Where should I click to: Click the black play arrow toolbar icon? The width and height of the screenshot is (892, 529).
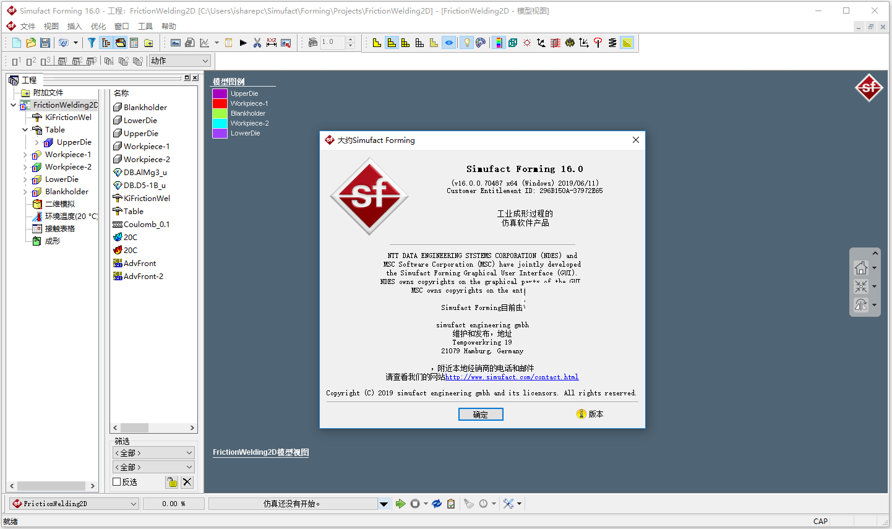(x=243, y=43)
